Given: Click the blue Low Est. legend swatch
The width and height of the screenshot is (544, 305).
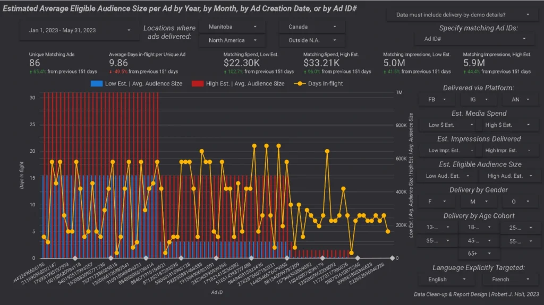Looking at the screenshot, I should (x=97, y=83).
